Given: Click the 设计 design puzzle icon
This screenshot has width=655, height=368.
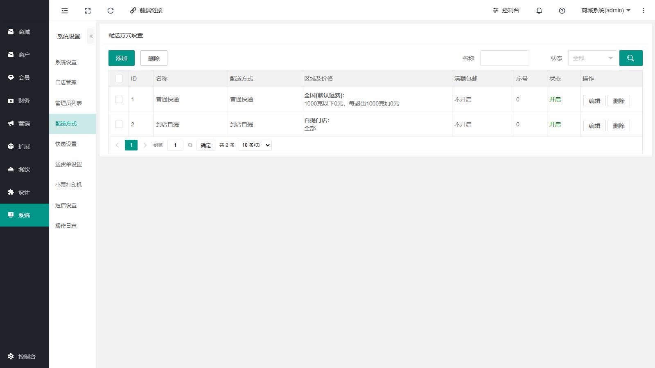Looking at the screenshot, I should coord(11,192).
